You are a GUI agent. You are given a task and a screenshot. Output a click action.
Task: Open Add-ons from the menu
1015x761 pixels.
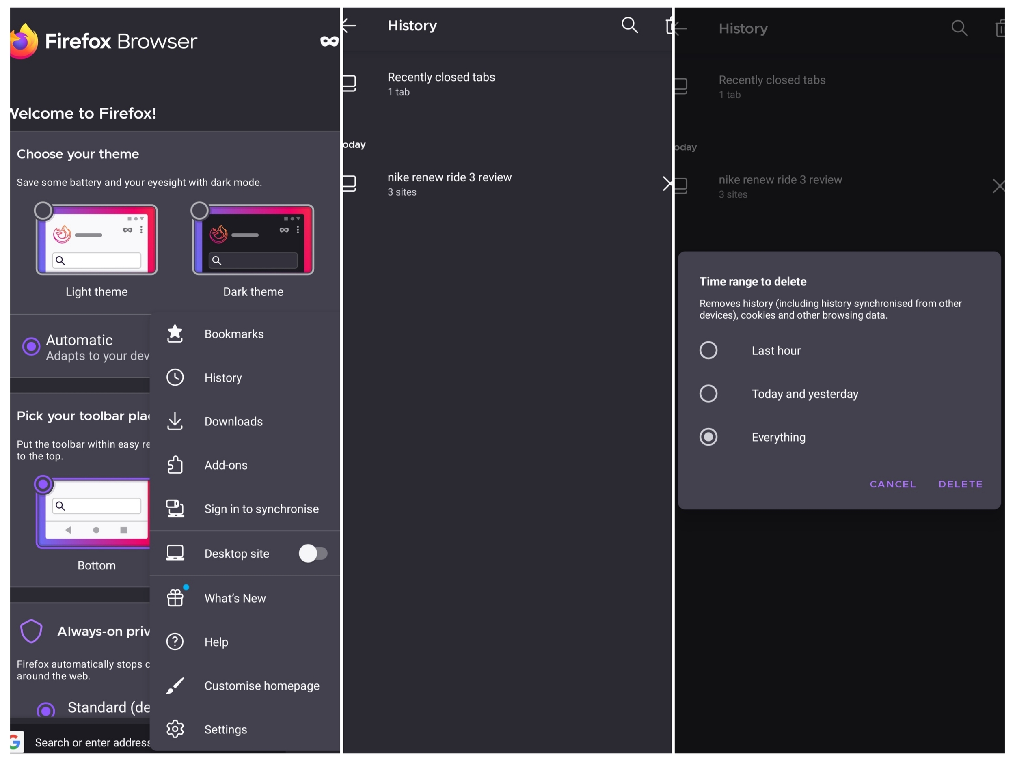[x=245, y=465]
